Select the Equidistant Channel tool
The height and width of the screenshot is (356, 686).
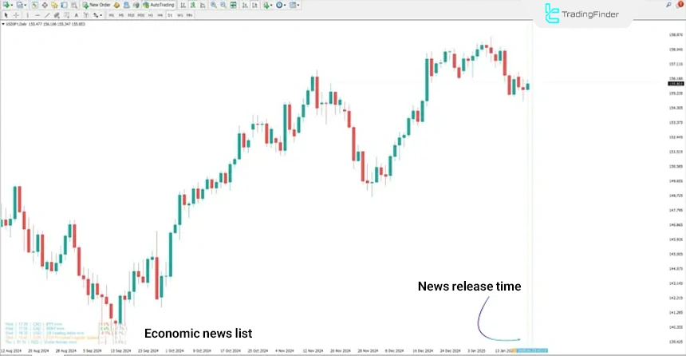(x=57, y=15)
